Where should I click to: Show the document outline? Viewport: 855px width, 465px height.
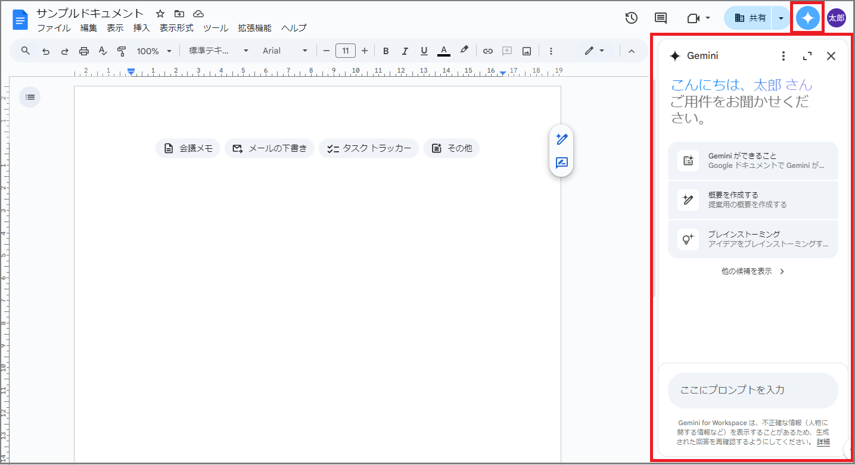(30, 96)
